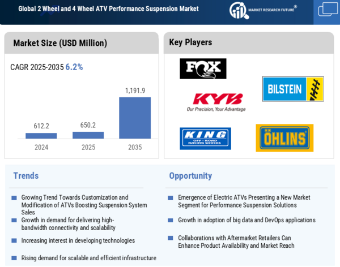The image size is (340, 267).
Task: Click the Market Research Future logo
Action: click(262, 10)
